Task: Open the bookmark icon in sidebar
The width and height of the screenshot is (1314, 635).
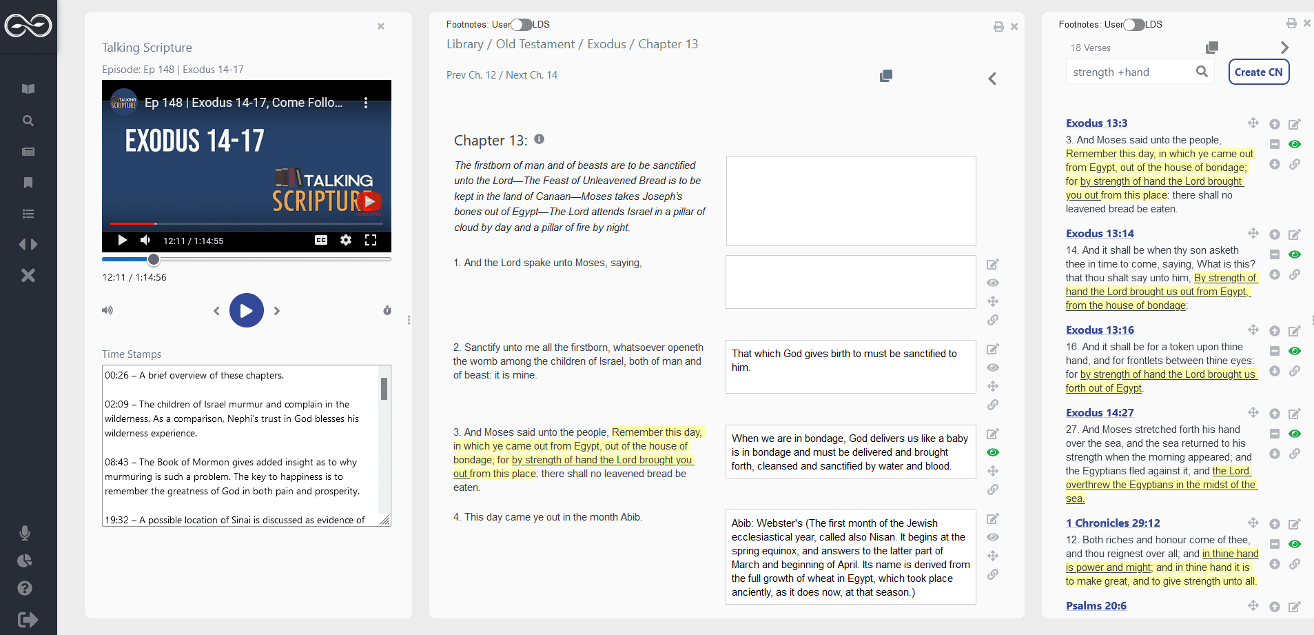Action: (x=28, y=183)
